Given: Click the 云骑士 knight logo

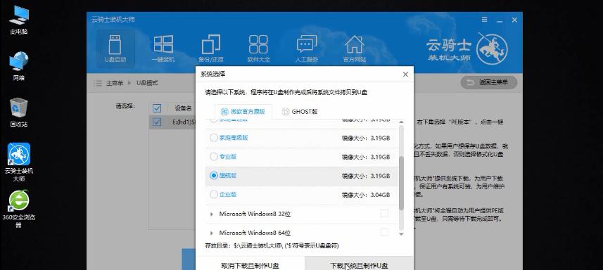Looking at the screenshot, I should 492,49.
